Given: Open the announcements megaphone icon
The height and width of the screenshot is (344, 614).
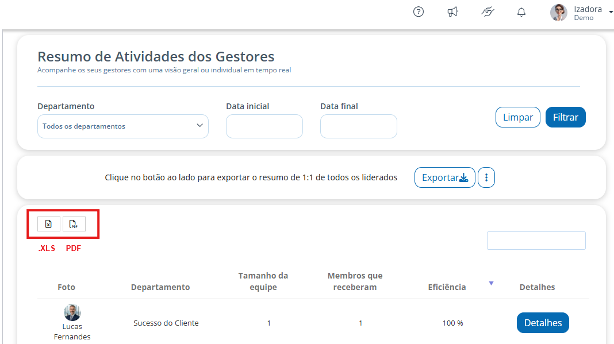Looking at the screenshot, I should tap(452, 11).
